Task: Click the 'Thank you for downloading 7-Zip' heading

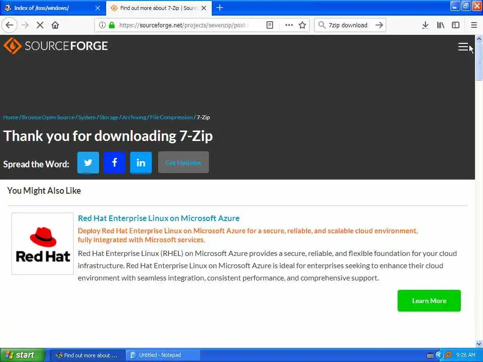Action: (108, 136)
